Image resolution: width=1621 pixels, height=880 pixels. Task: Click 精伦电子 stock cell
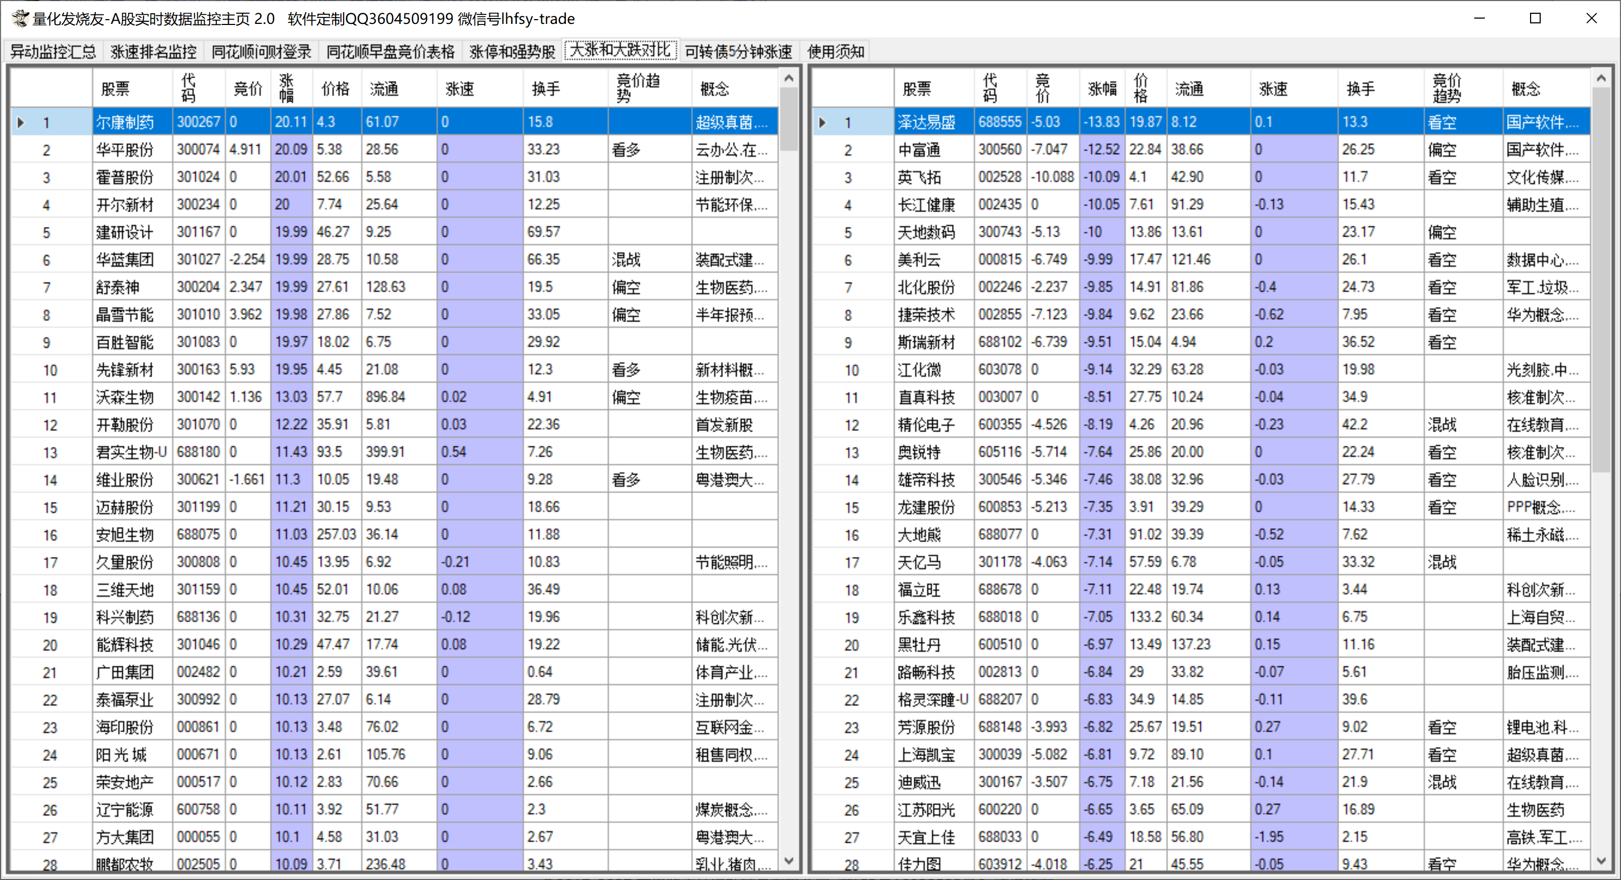[x=934, y=424]
